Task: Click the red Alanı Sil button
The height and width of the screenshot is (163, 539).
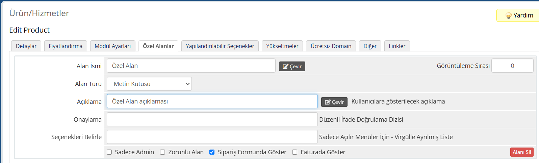Action: pos(522,152)
